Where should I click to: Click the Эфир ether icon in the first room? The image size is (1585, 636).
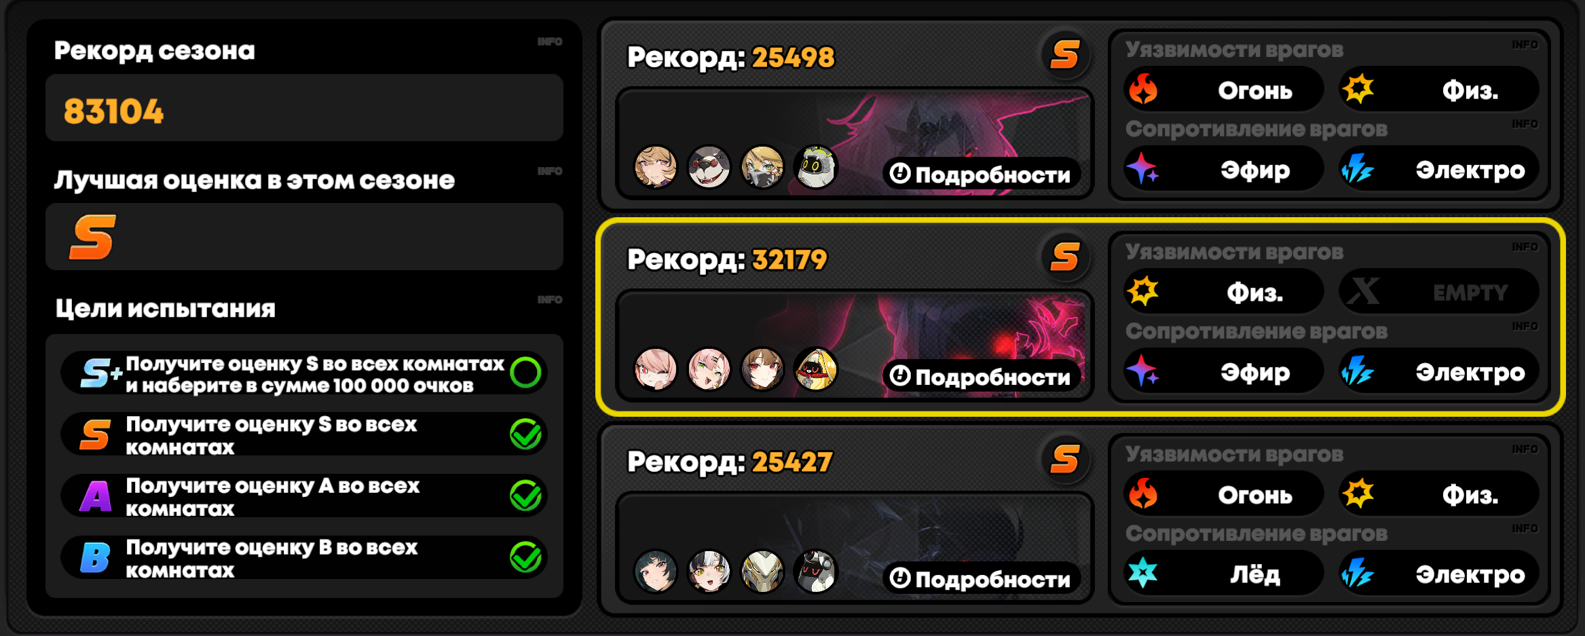(1144, 169)
